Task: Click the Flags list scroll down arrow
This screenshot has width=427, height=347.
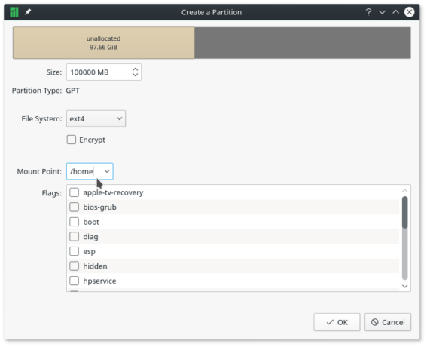Action: point(405,286)
